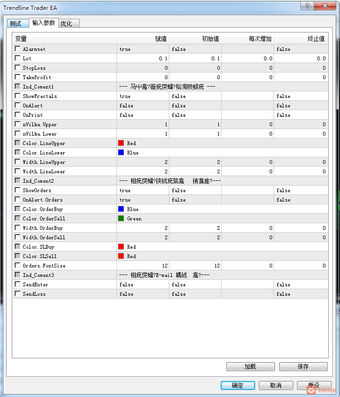Screen dimensions: 340x397
Task: Select the Width.LineLower variable name
Action: click(44, 172)
